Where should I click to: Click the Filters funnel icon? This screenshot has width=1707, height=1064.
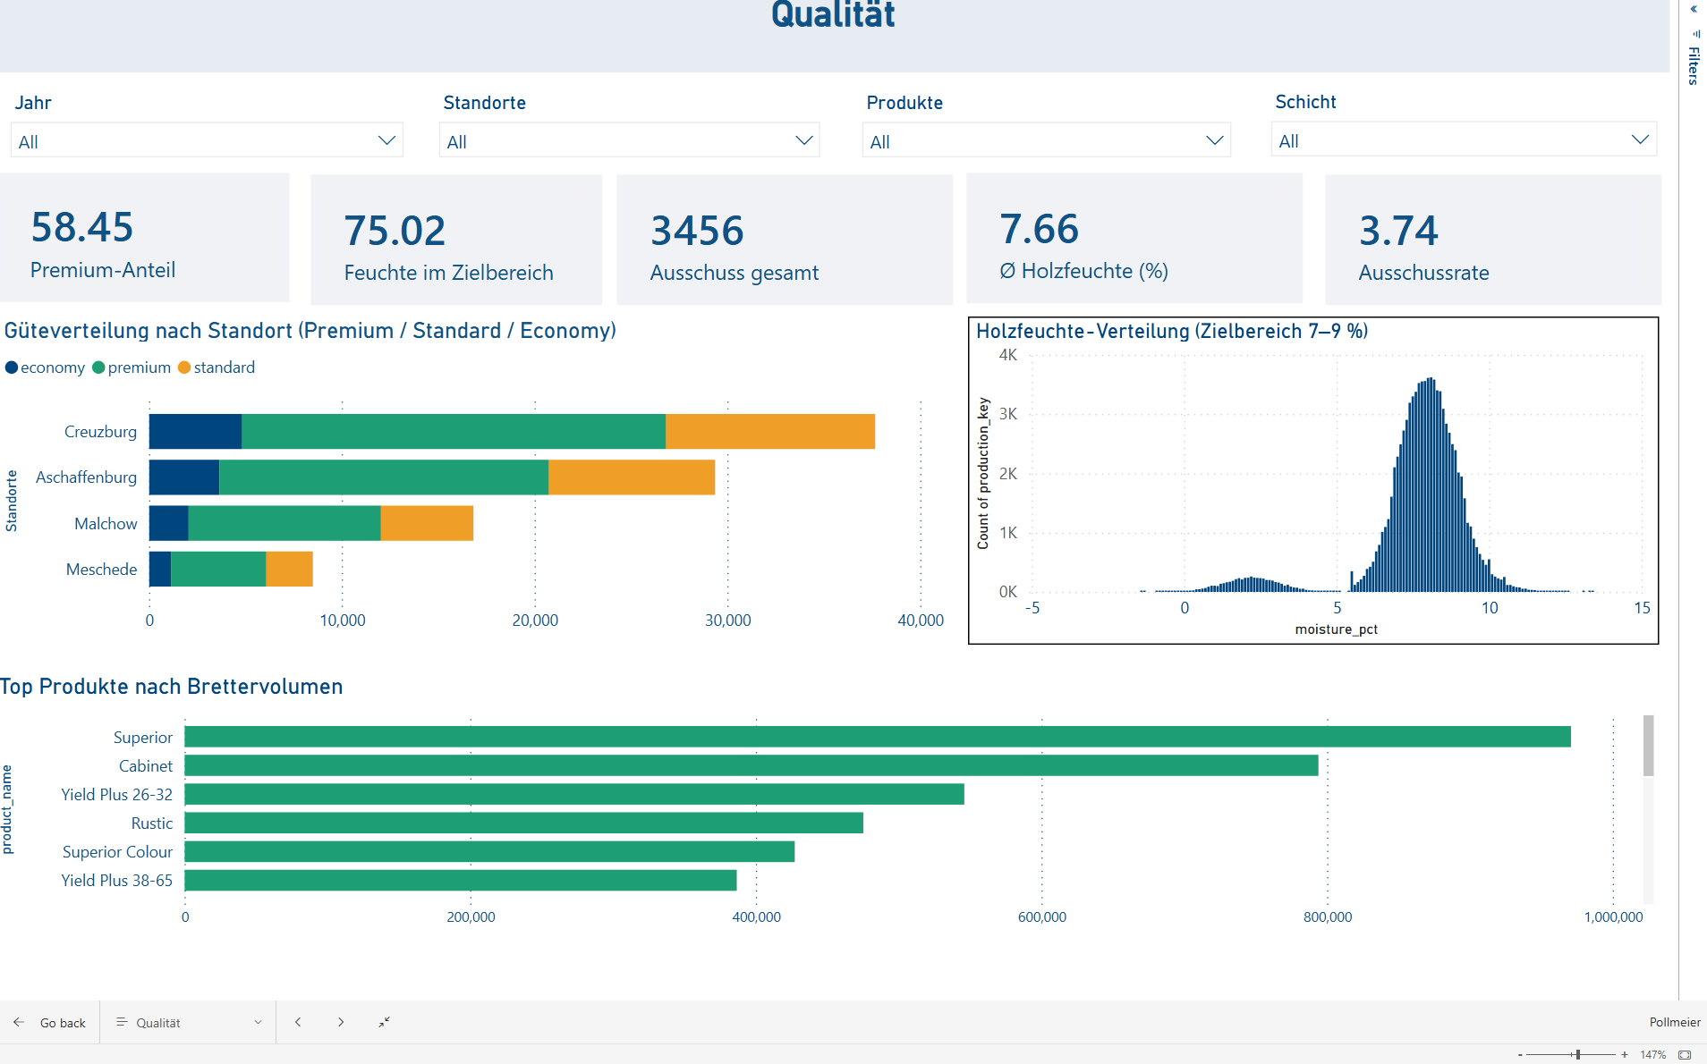[1695, 34]
